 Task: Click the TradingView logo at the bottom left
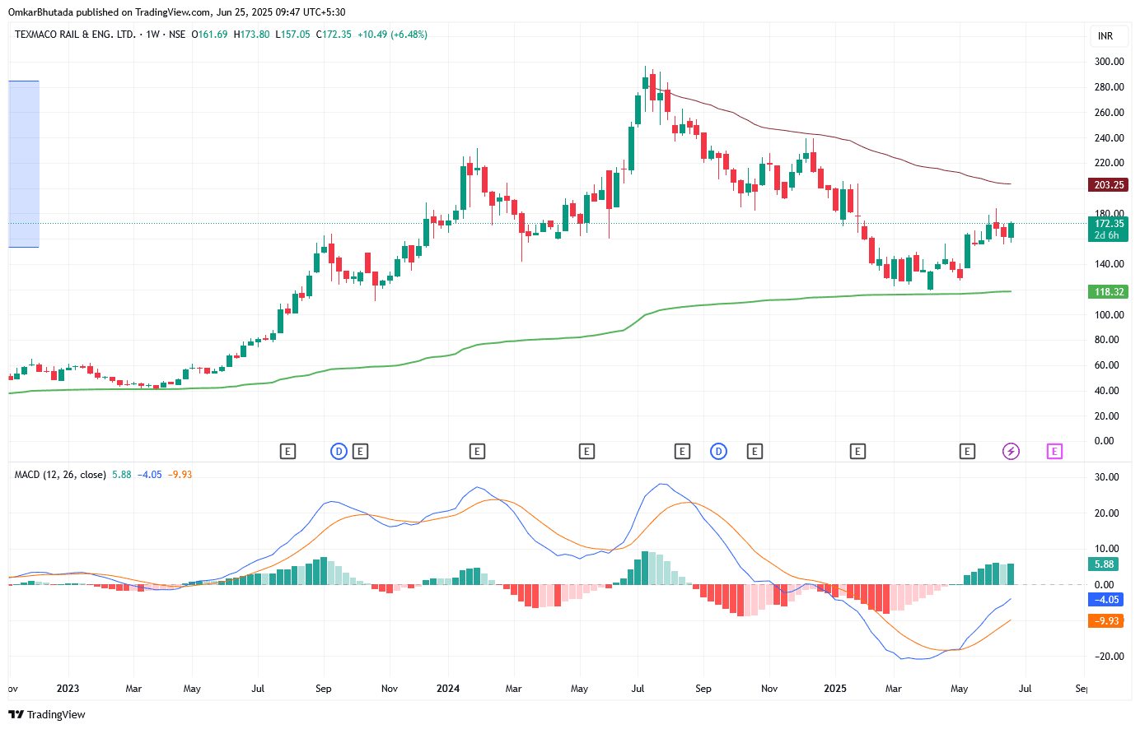coord(47,714)
